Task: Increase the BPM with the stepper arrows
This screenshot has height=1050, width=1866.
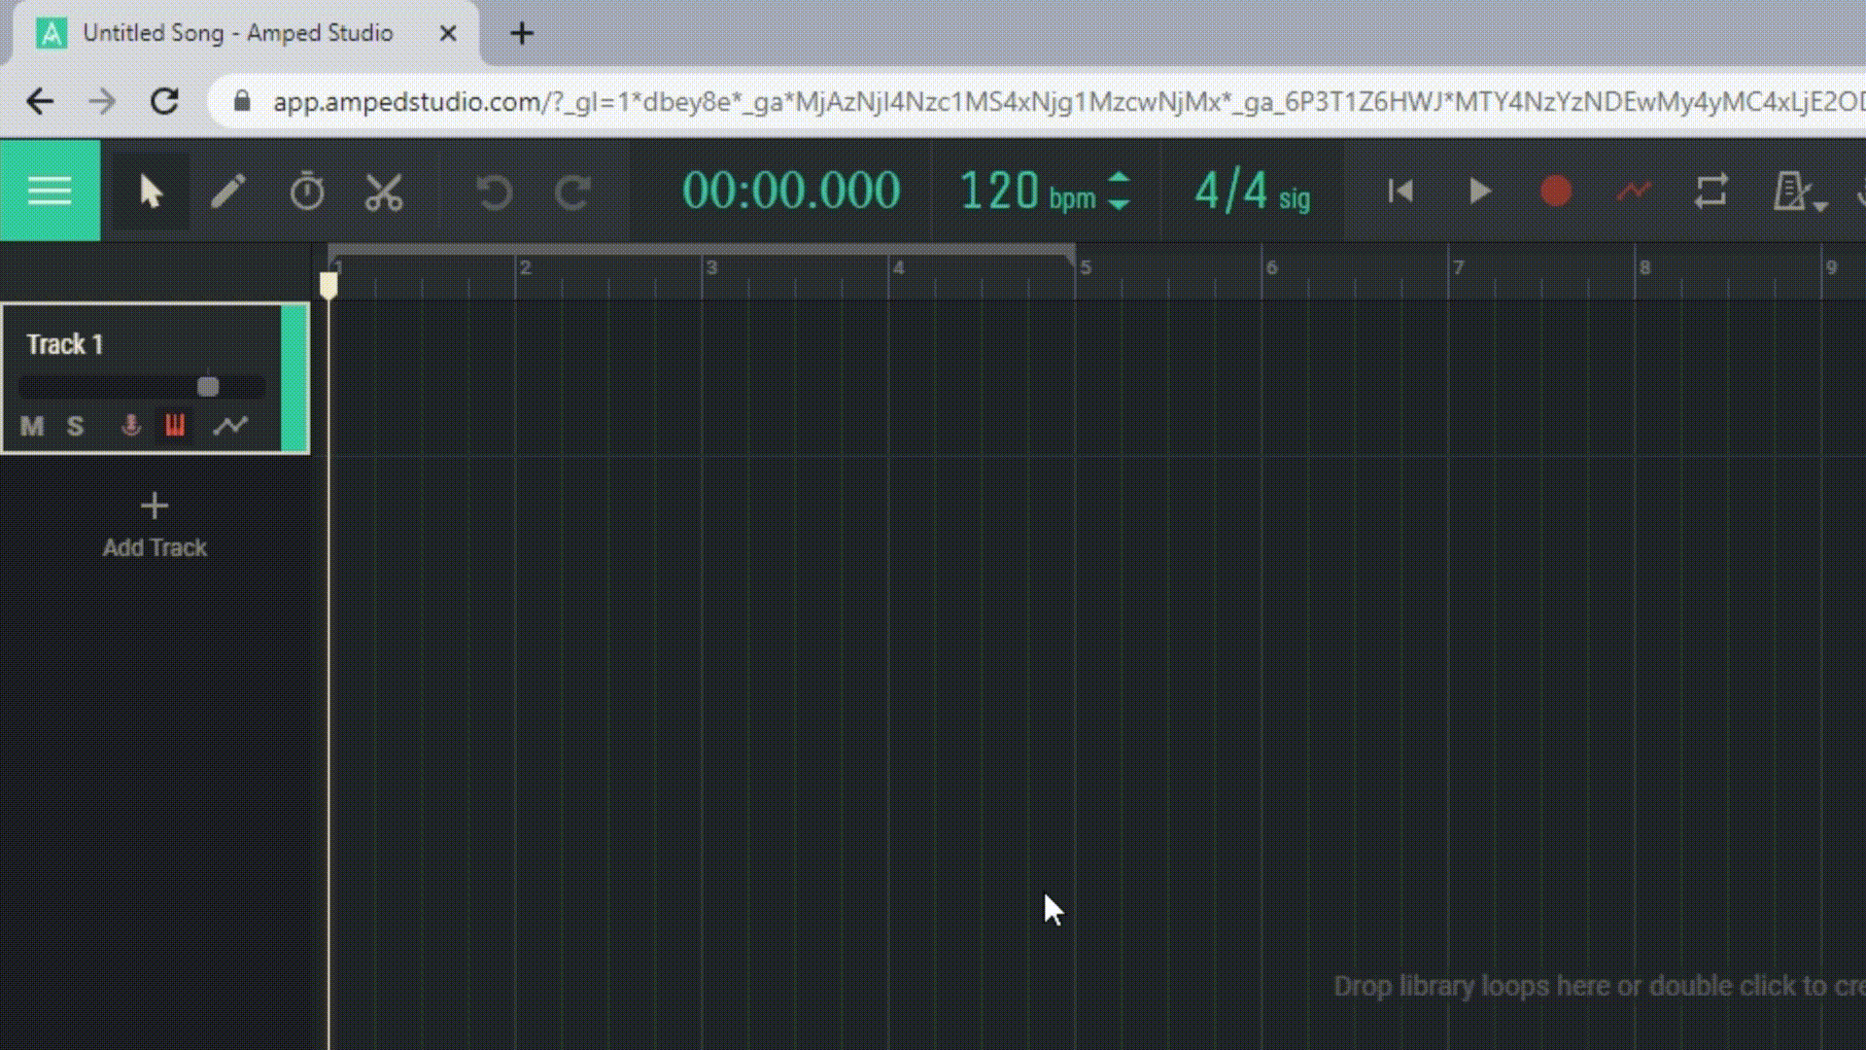Action: pos(1120,179)
